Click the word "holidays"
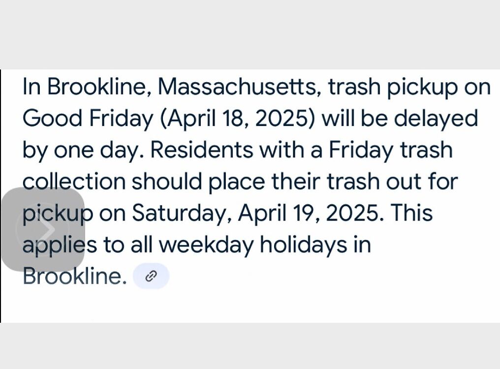 304,245
